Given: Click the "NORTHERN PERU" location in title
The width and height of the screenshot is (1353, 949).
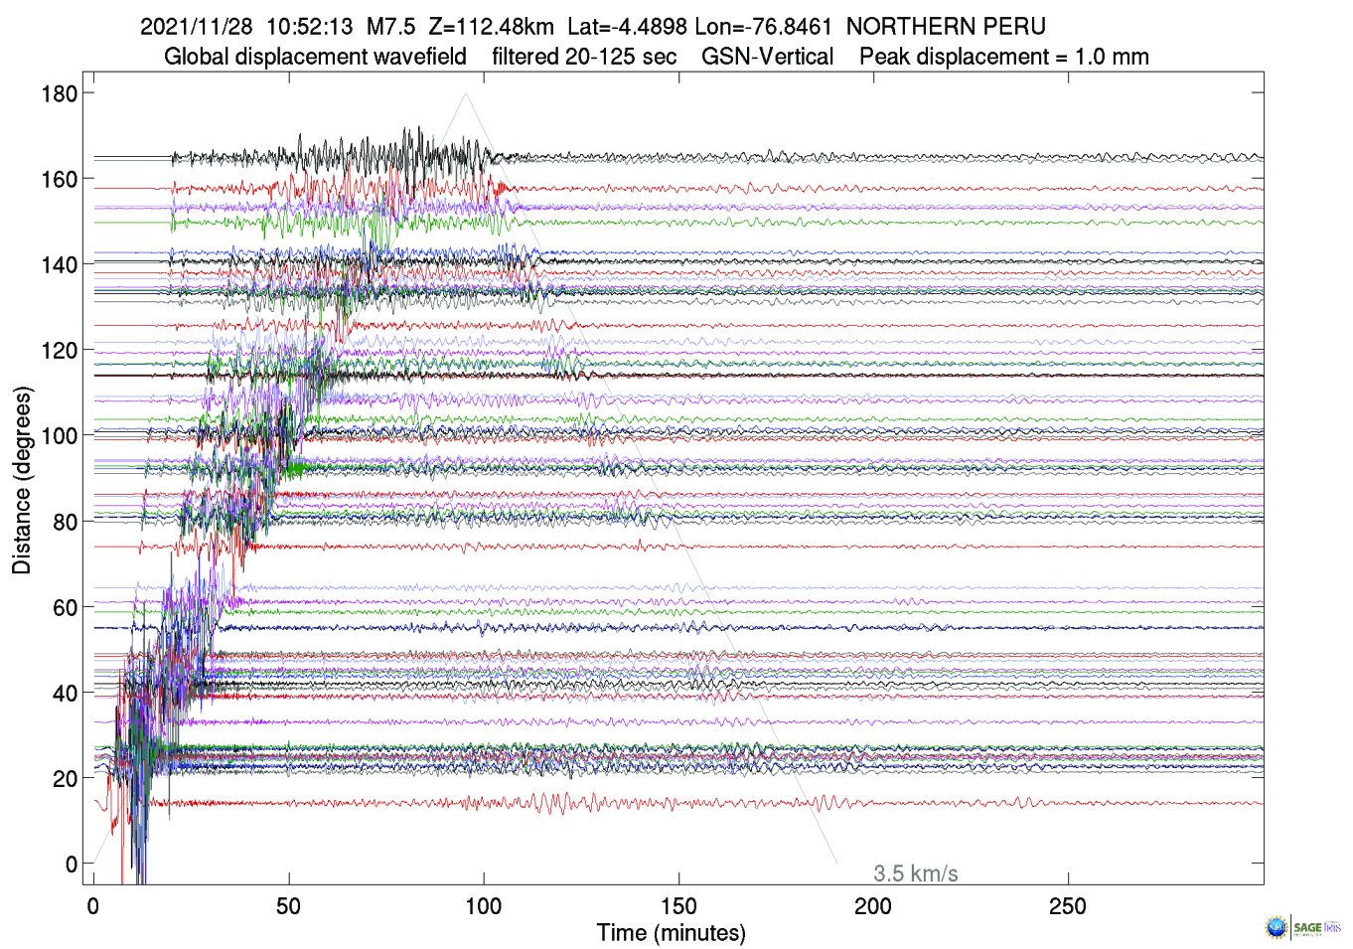Looking at the screenshot, I should (946, 27).
